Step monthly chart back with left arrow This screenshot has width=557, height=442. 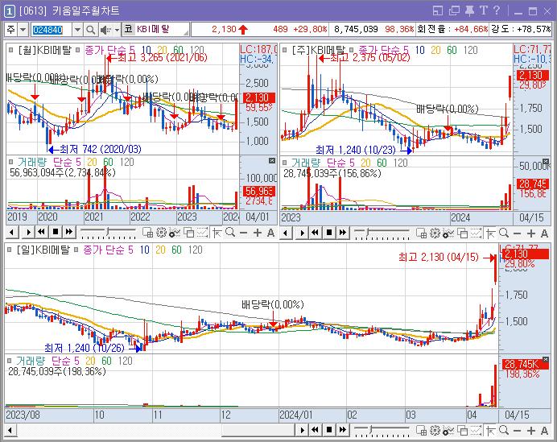12,233
